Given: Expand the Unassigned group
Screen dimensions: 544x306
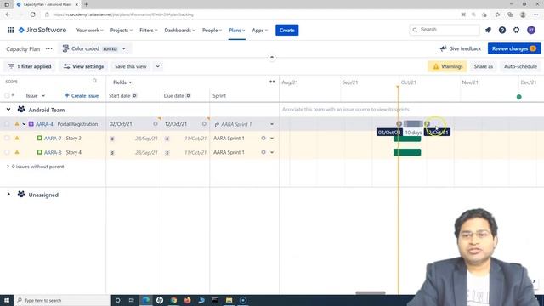Looking at the screenshot, I should (x=8, y=195).
